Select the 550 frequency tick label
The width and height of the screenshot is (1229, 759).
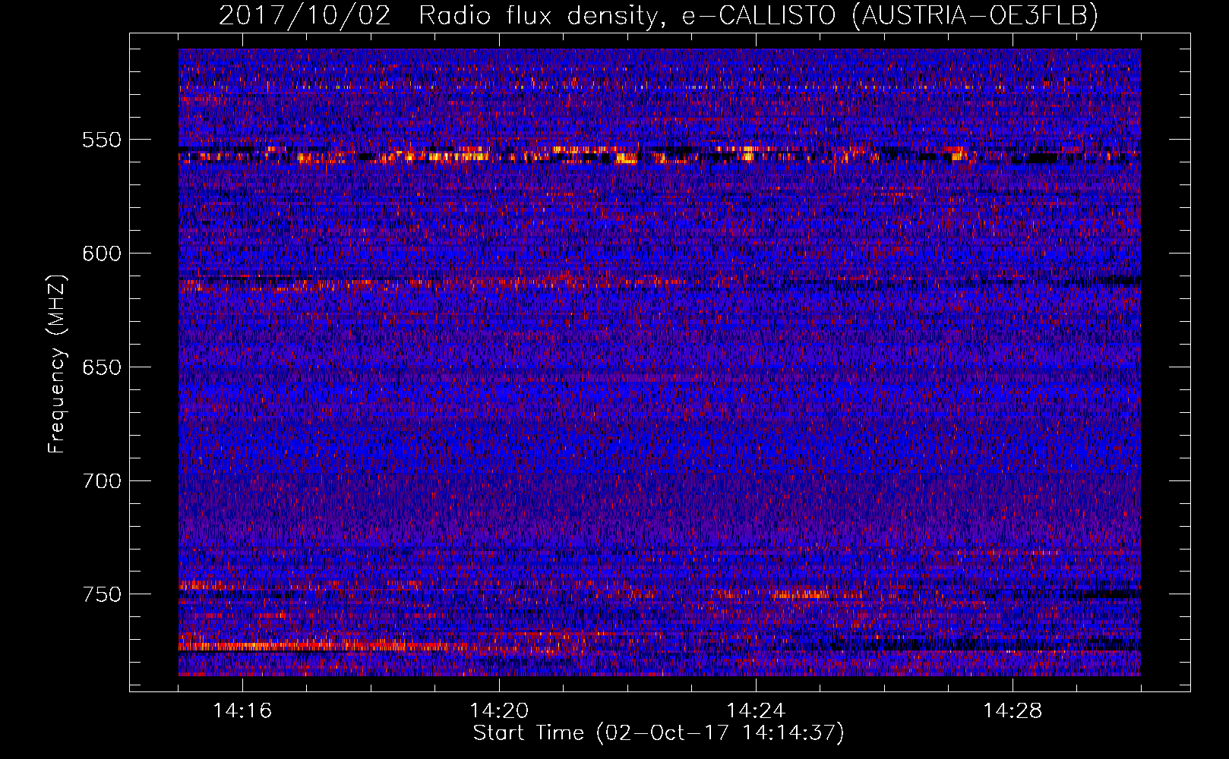pyautogui.click(x=102, y=140)
